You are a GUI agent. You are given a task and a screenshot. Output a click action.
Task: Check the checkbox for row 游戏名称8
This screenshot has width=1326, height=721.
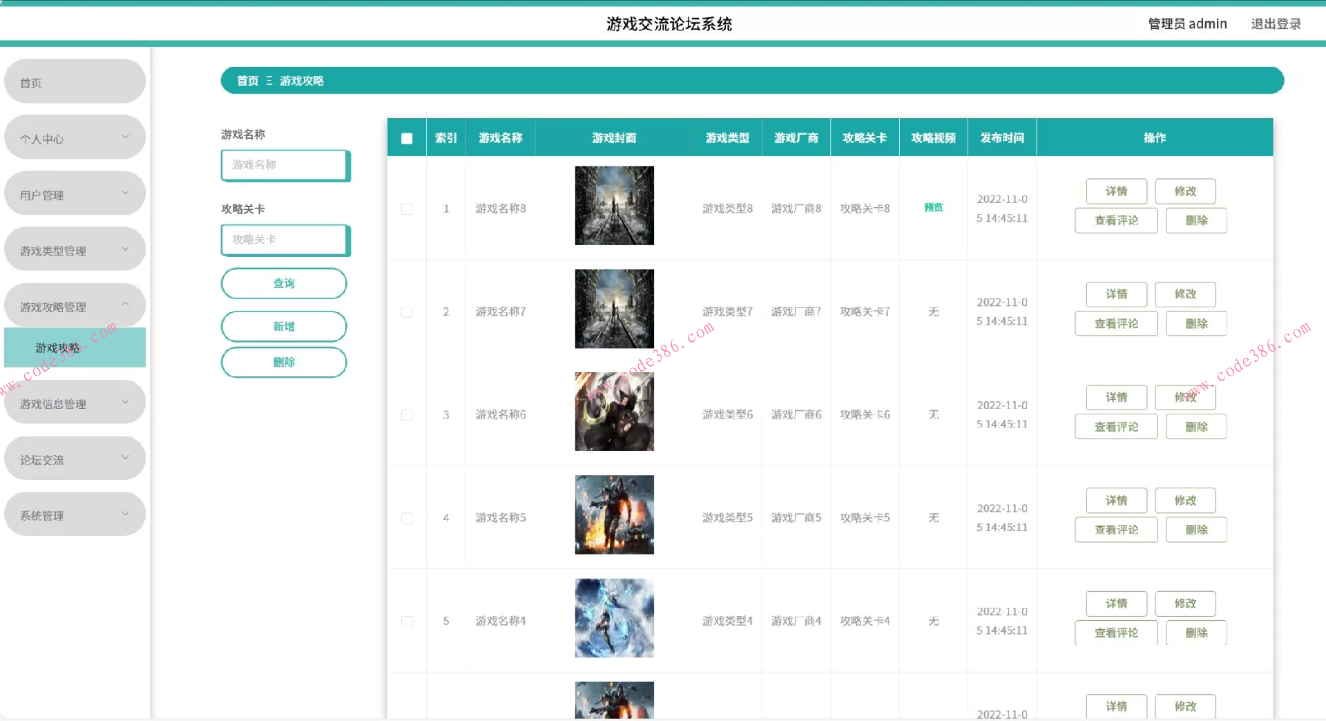[407, 209]
